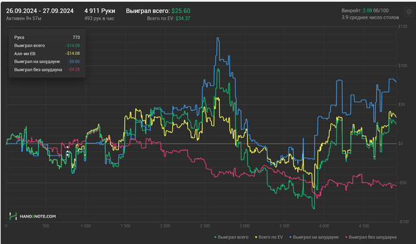Click the $100 y-axis label
Viewport: 416px width, 244px height.
tap(403, 65)
